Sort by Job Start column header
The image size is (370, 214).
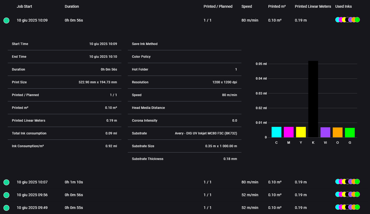pyautogui.click(x=24, y=6)
